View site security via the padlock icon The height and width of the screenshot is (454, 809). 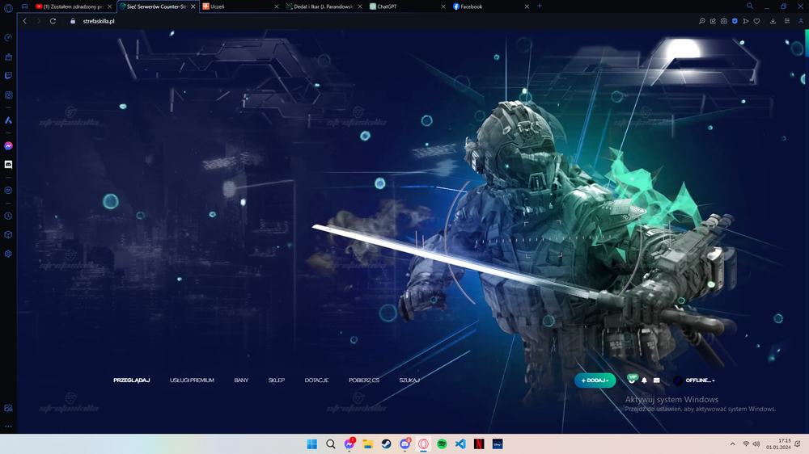tap(73, 21)
